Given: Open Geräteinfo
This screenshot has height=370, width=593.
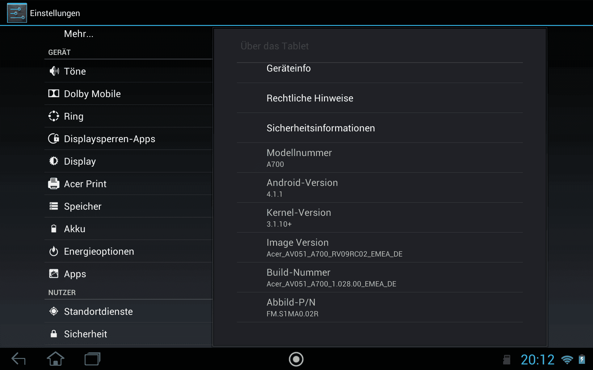Looking at the screenshot, I should click(380, 73).
